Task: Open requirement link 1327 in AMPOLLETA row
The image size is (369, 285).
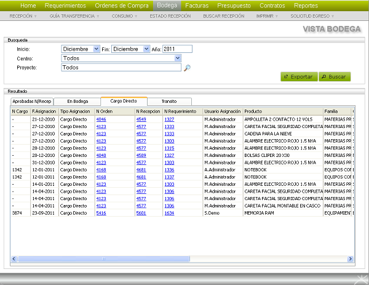Action: click(170, 119)
